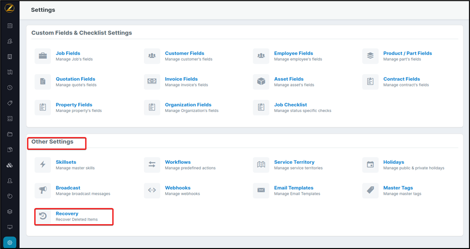Select Service Territory
Screen dimensions: 470x249
pyautogui.click(x=294, y=162)
